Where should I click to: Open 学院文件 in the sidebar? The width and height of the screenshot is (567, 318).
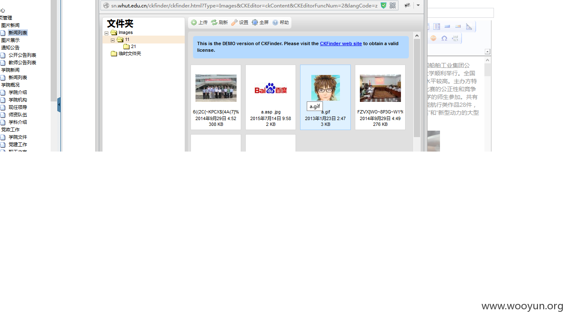click(18, 137)
